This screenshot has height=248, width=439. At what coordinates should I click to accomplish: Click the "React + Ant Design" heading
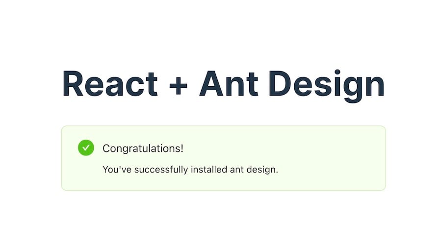point(223,84)
